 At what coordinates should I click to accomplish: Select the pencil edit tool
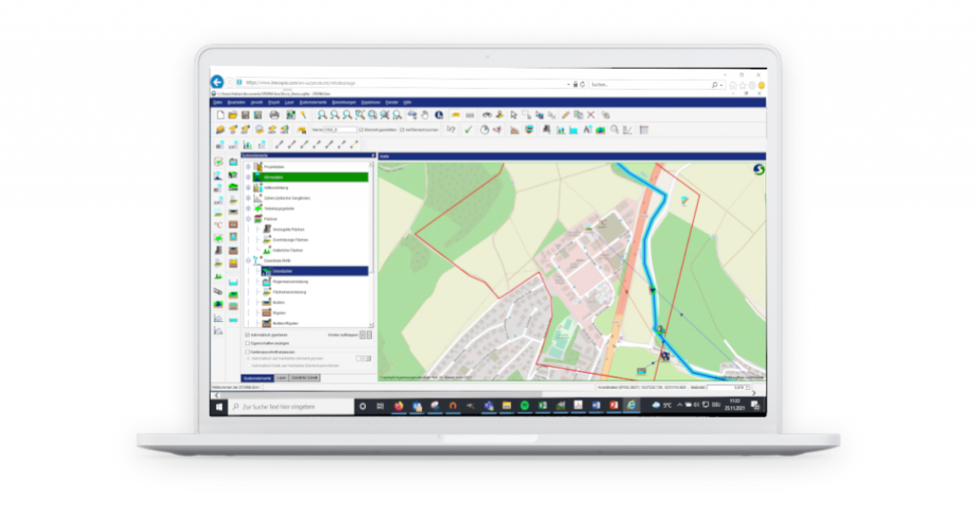coord(565,115)
